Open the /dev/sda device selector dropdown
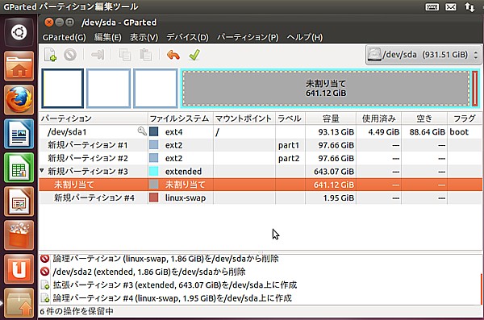The height and width of the screenshot is (320, 484). coord(423,55)
